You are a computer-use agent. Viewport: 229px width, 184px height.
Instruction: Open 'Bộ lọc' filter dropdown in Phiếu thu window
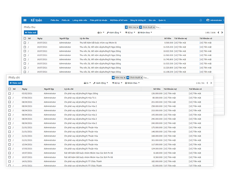pyautogui.click(x=130, y=33)
